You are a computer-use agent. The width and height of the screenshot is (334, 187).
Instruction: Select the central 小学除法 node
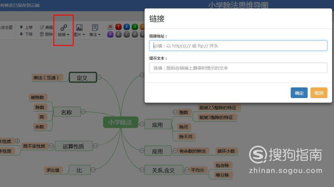coord(121,122)
